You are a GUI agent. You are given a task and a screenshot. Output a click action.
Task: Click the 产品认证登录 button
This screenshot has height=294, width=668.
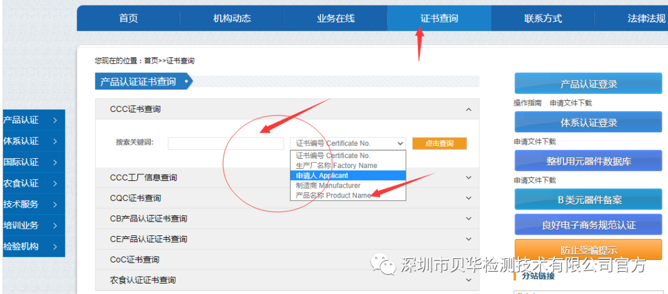click(x=588, y=83)
